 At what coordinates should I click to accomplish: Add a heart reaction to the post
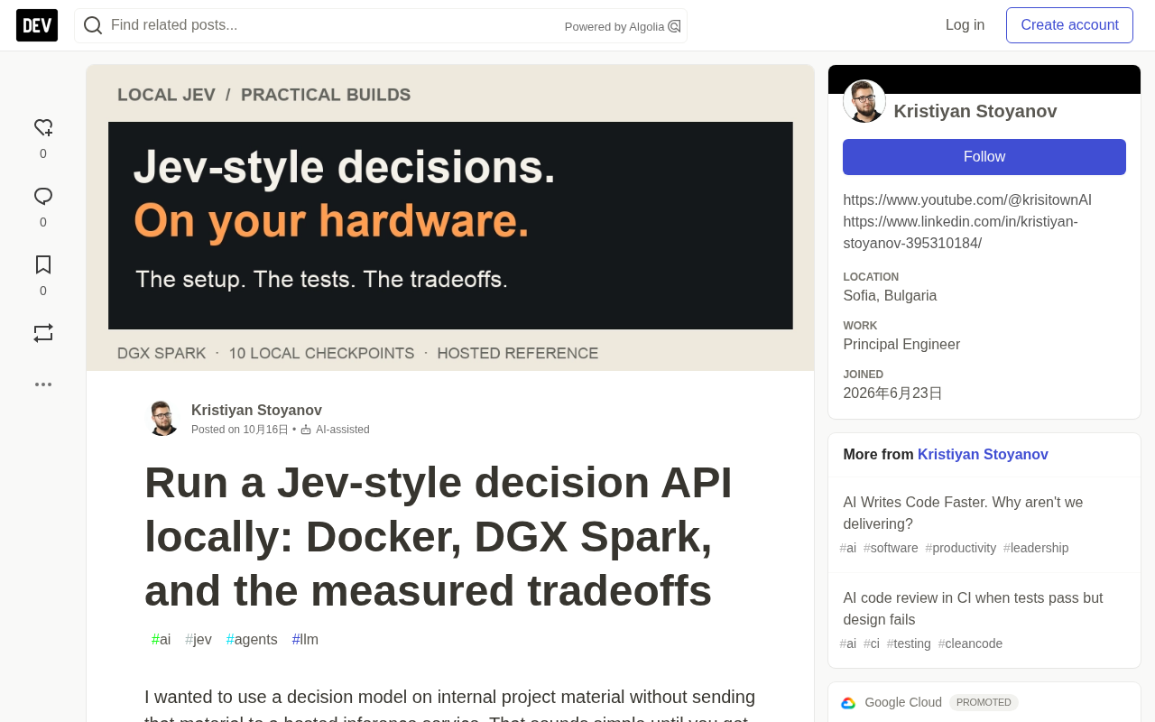(x=43, y=128)
